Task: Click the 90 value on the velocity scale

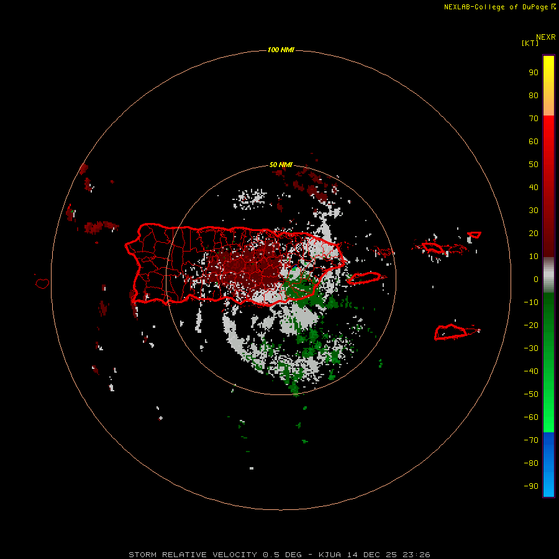Action: click(534, 73)
